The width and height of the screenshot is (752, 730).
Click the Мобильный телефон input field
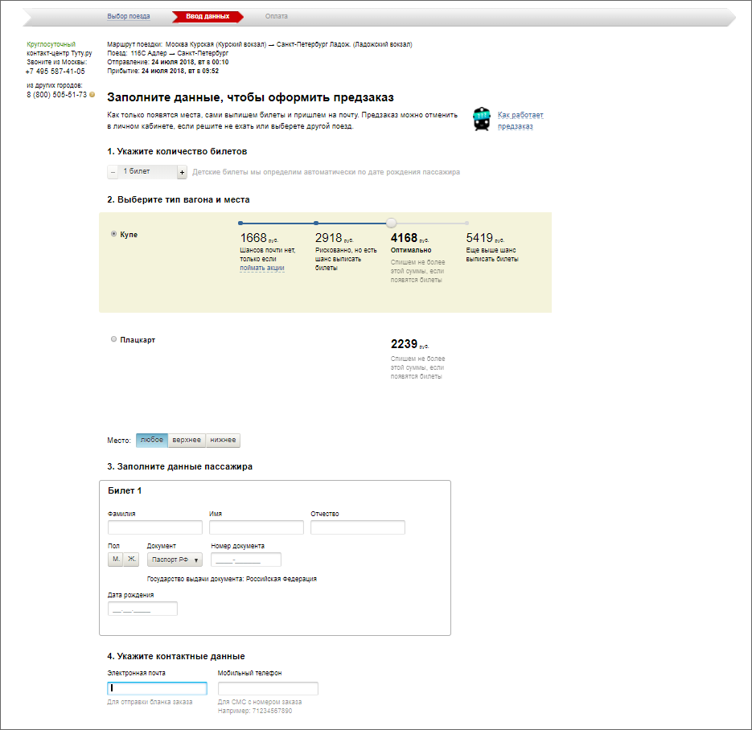(x=268, y=688)
